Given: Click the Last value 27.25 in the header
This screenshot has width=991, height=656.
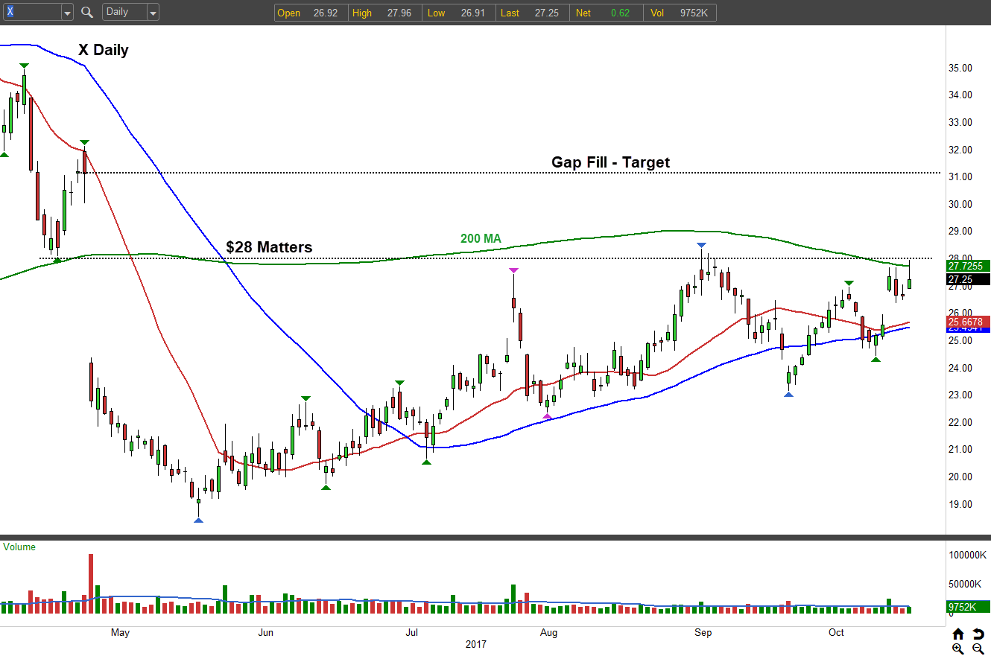Looking at the screenshot, I should point(545,13).
